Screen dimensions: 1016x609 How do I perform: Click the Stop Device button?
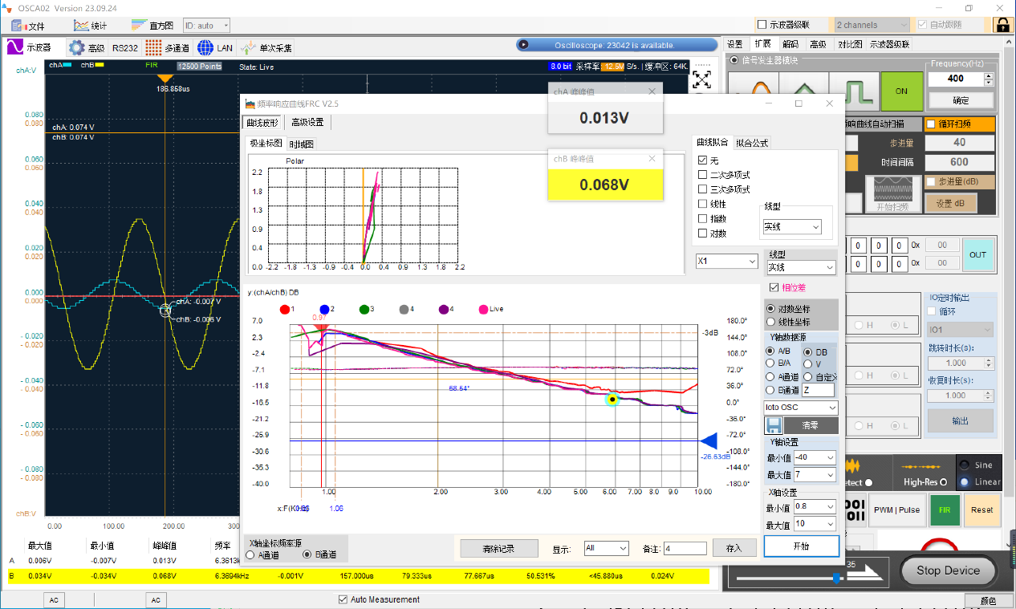948,570
